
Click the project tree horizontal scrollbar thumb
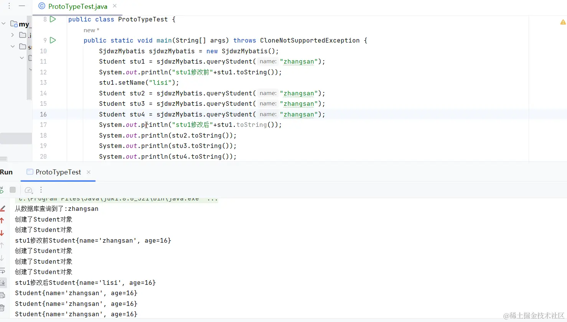click(3, 159)
